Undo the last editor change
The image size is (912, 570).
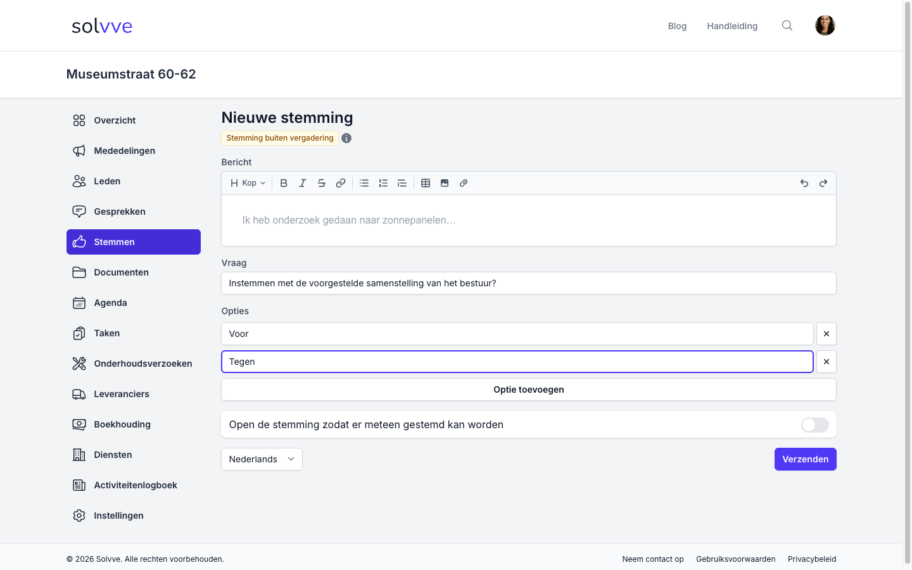[x=804, y=183]
